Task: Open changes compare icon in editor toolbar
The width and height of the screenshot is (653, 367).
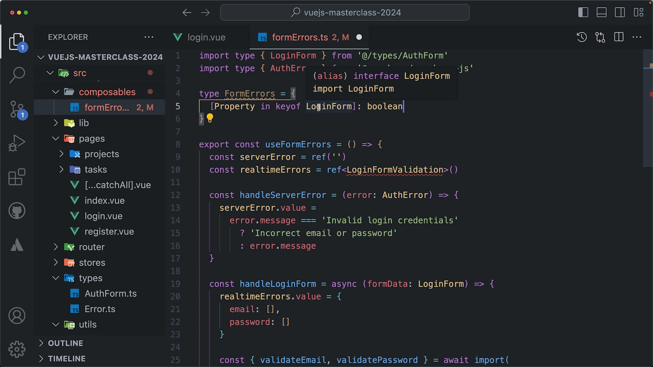Action: [x=600, y=37]
